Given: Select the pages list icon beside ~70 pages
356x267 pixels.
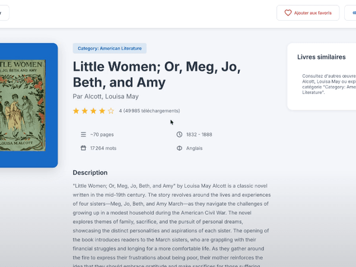Looking at the screenshot, I should tap(83, 135).
